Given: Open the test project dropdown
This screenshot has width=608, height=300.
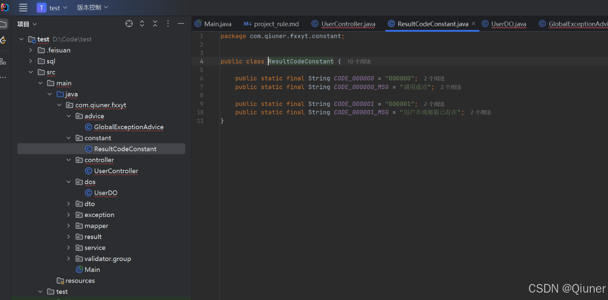Looking at the screenshot, I should coord(53,7).
